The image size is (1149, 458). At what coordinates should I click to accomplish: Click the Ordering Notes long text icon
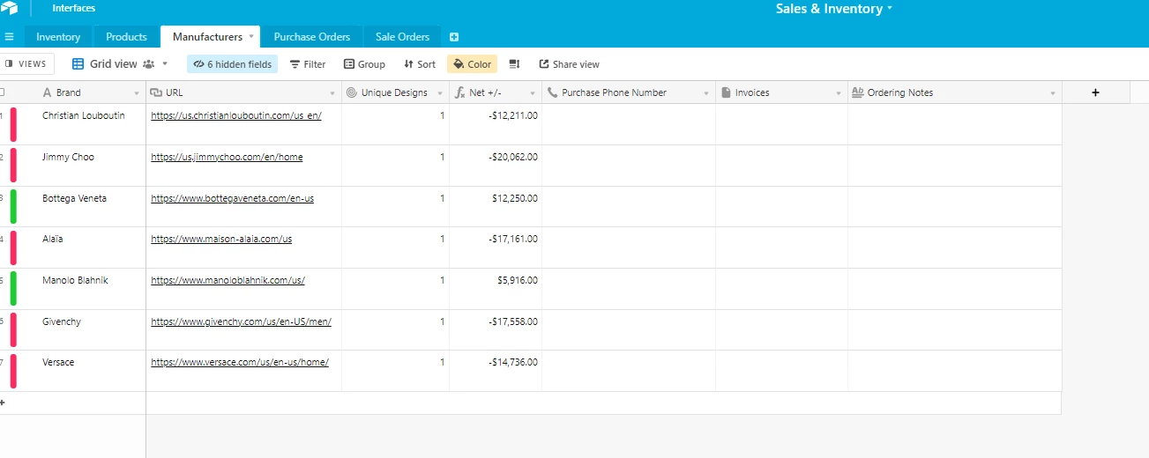click(857, 92)
